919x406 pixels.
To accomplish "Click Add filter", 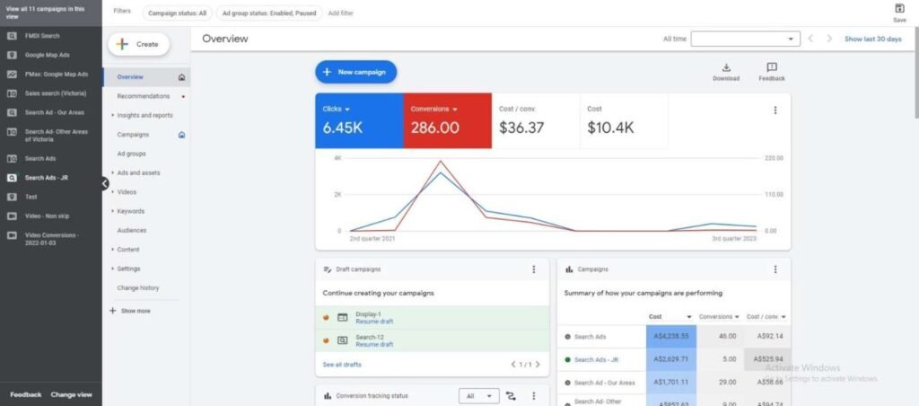I will point(340,13).
